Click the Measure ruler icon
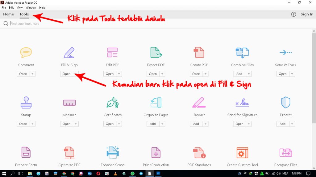Image resolution: width=316 pixels, height=177 pixels. coord(69,103)
